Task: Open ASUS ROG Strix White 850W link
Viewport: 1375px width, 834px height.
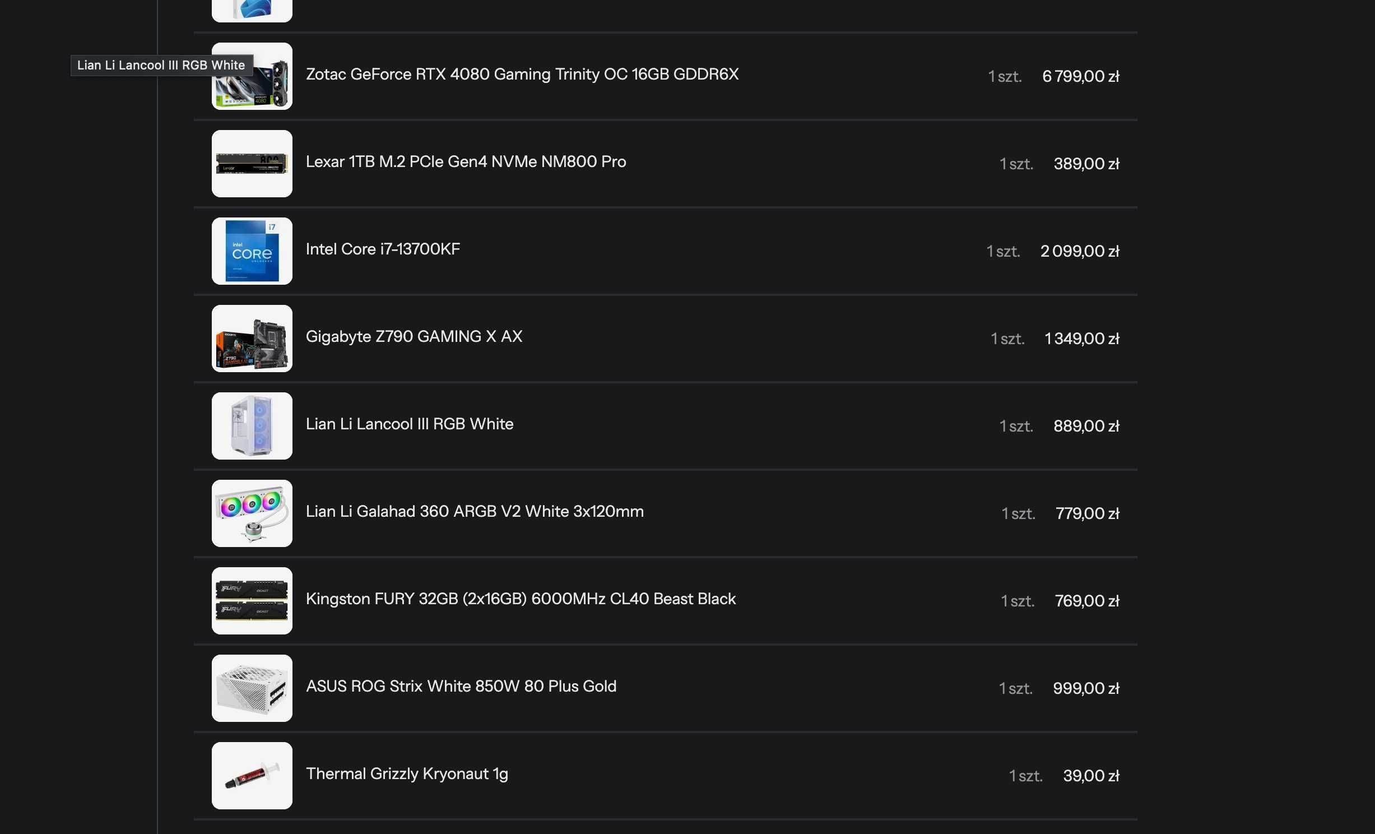Action: pos(461,686)
